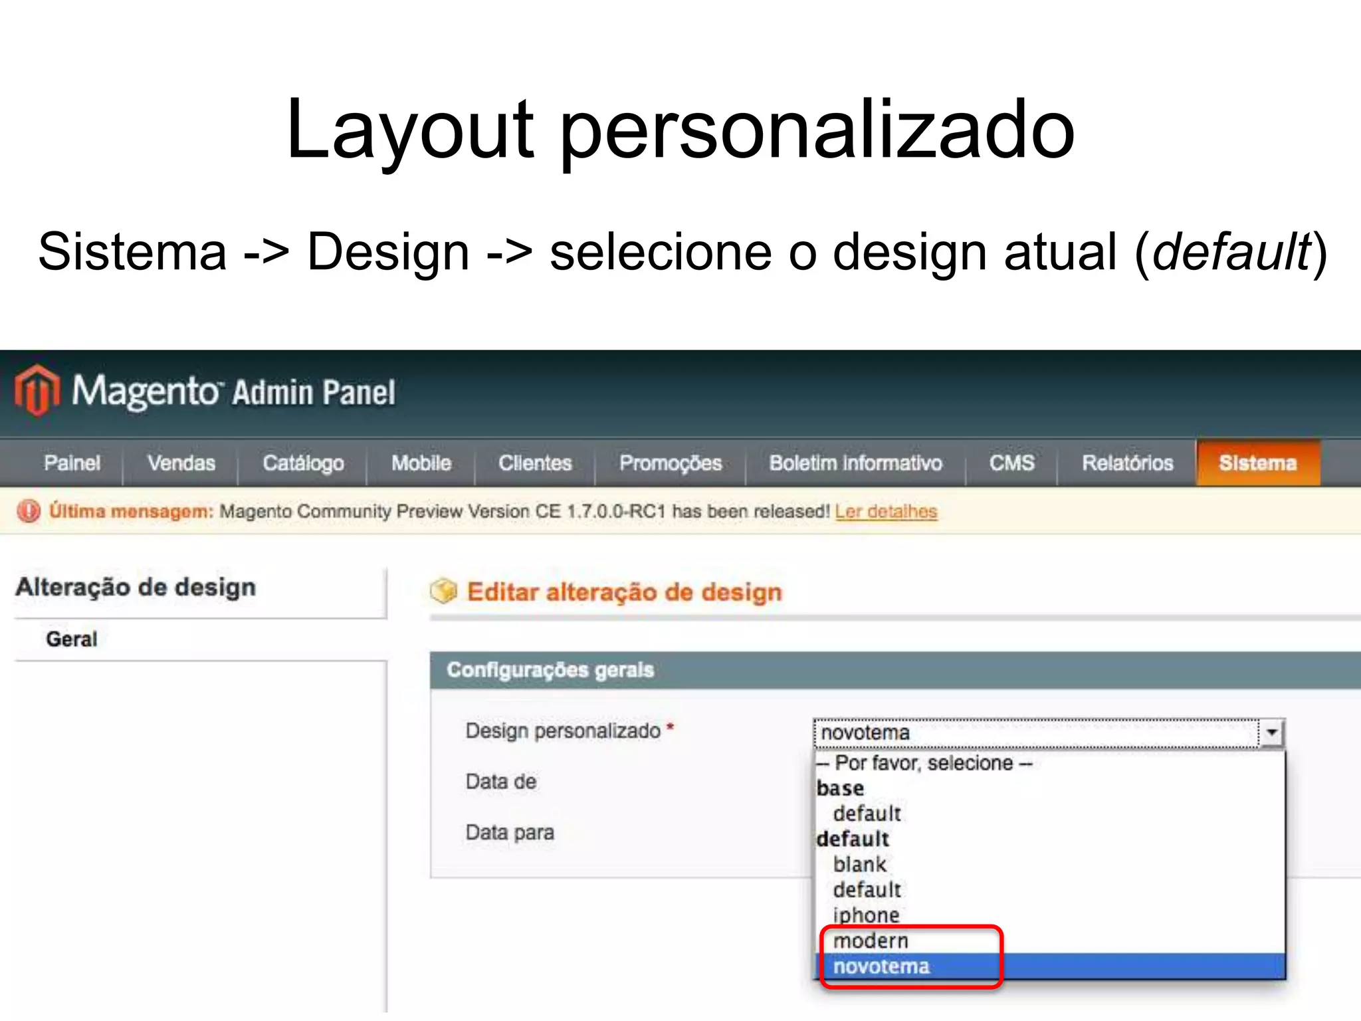1361x1021 pixels.
Task: Open the Catálogo menu
Action: click(303, 463)
